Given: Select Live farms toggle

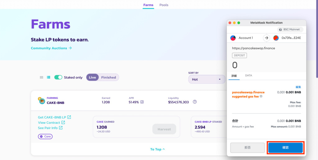Looking at the screenshot, I should (x=92, y=78).
